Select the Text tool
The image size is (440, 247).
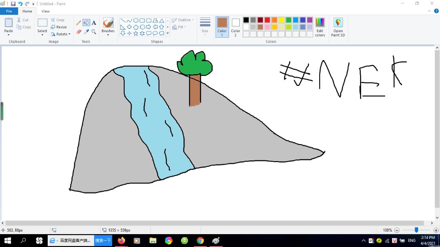tap(94, 23)
